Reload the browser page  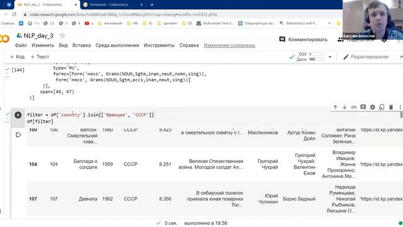[x=14, y=15]
